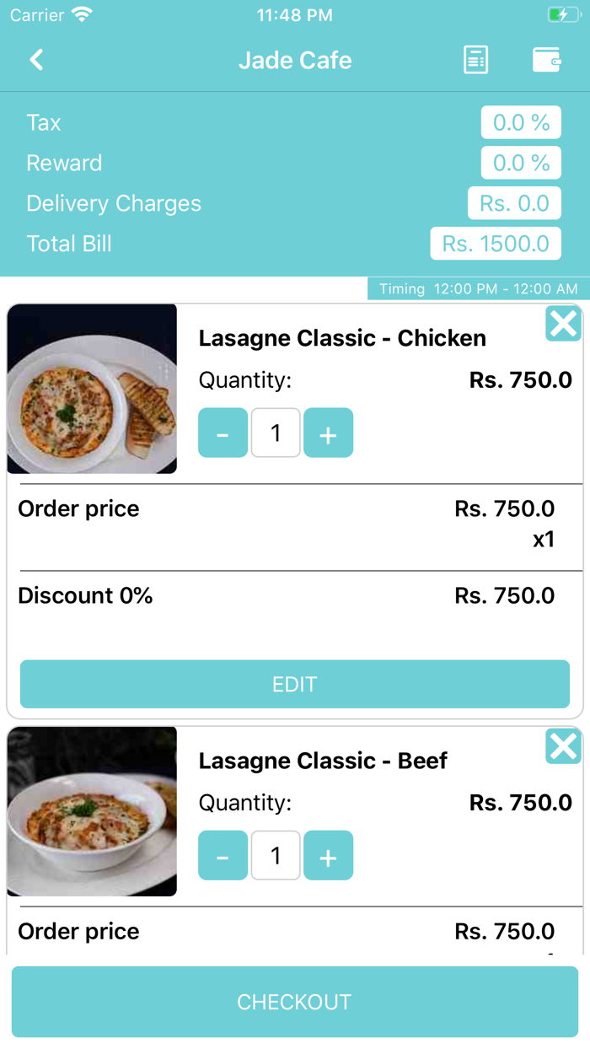Image resolution: width=590 pixels, height=1049 pixels.
Task: Tap the Chicken lasagne quantity field
Action: point(276,433)
